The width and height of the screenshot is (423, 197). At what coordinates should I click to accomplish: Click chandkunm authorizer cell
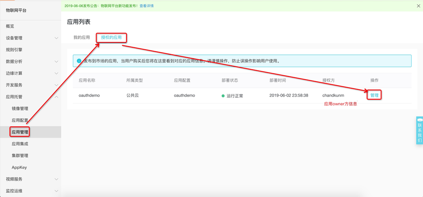pyautogui.click(x=334, y=95)
